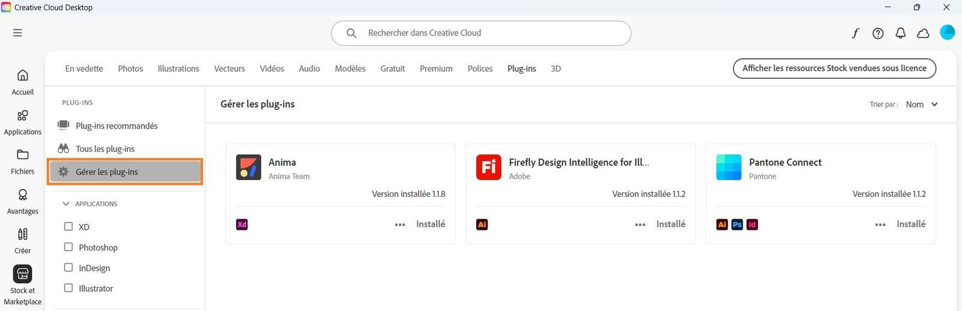Open the Trier par Nom dropdown
Viewport: 962px width, 311px height.
click(x=922, y=104)
